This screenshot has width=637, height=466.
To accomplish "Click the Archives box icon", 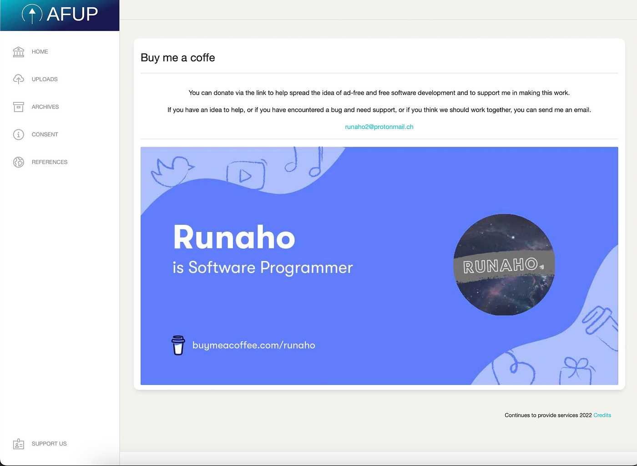I will [x=19, y=107].
